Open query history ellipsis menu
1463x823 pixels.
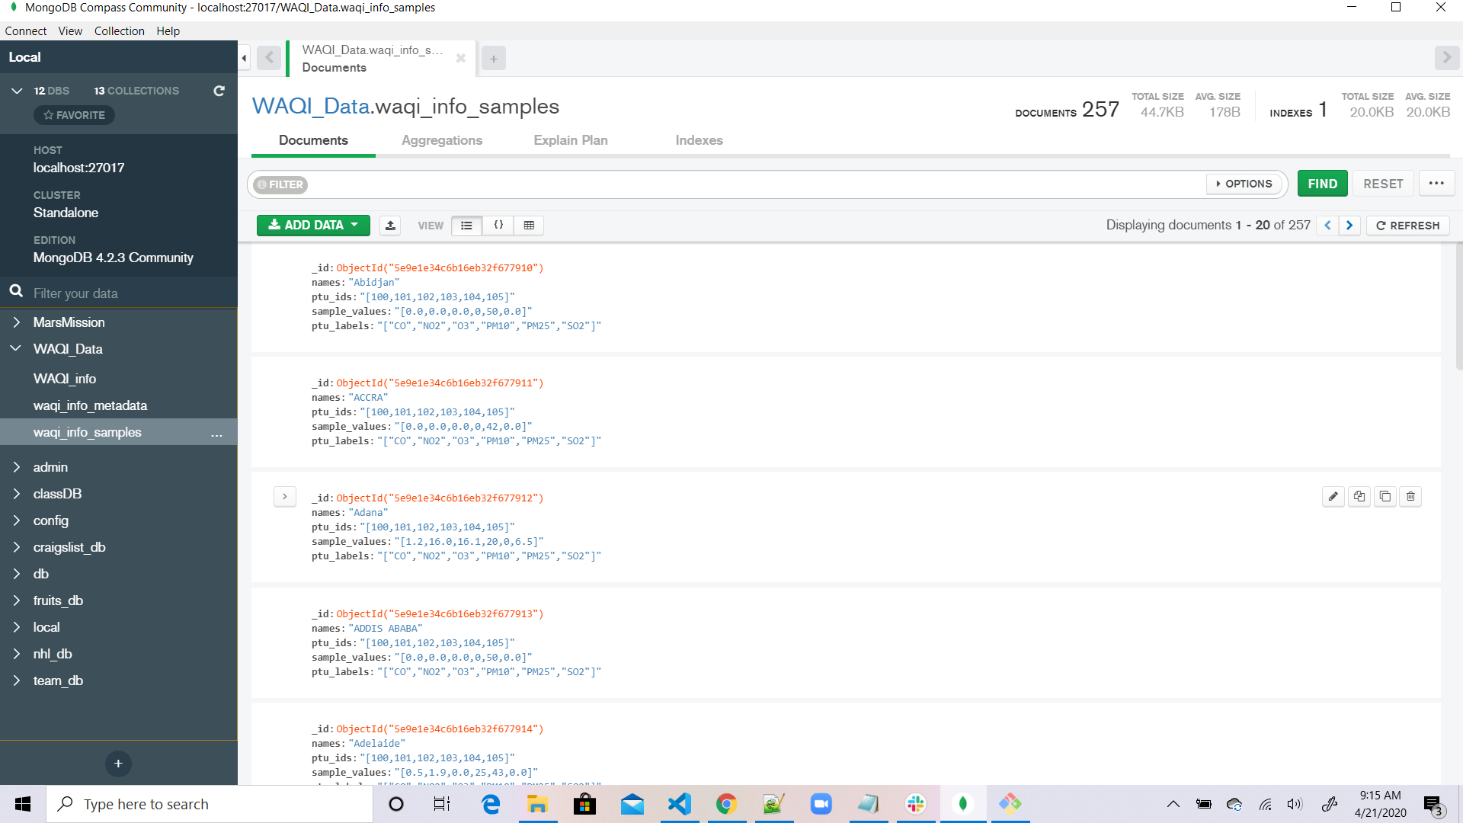(1436, 184)
